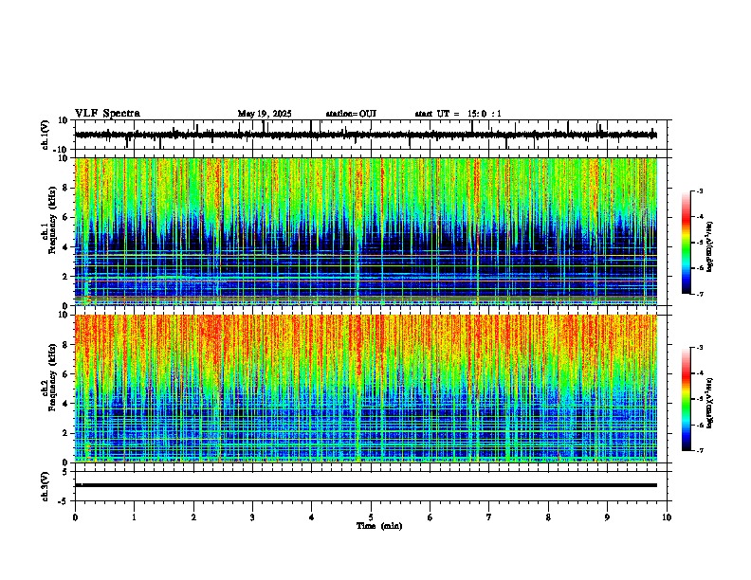This screenshot has height=580, width=751.
Task: Click the "station=OUI" header label
Action: tap(351, 114)
